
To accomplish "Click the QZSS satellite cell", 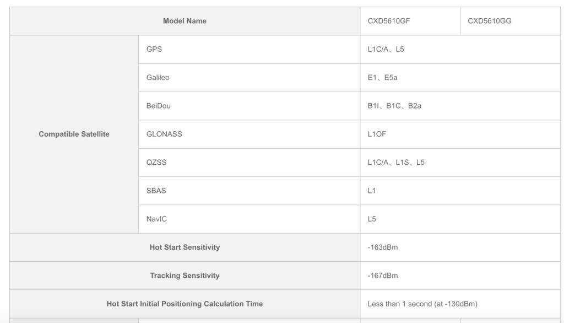I will click(x=250, y=163).
